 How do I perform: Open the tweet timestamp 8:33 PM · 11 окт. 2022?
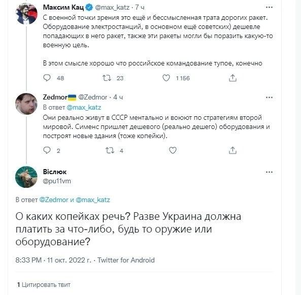pyautogui.click(x=53, y=260)
